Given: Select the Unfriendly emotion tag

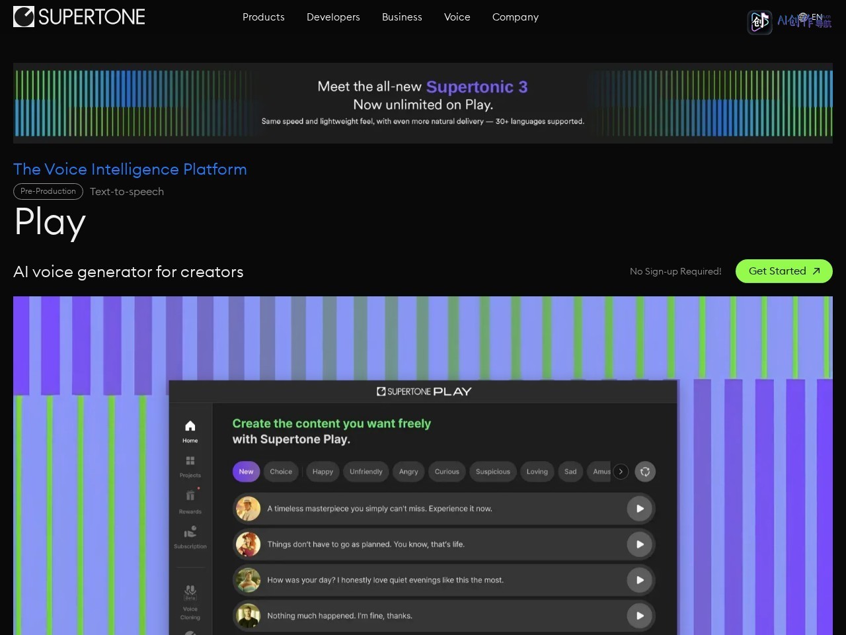Looking at the screenshot, I should coord(366,472).
